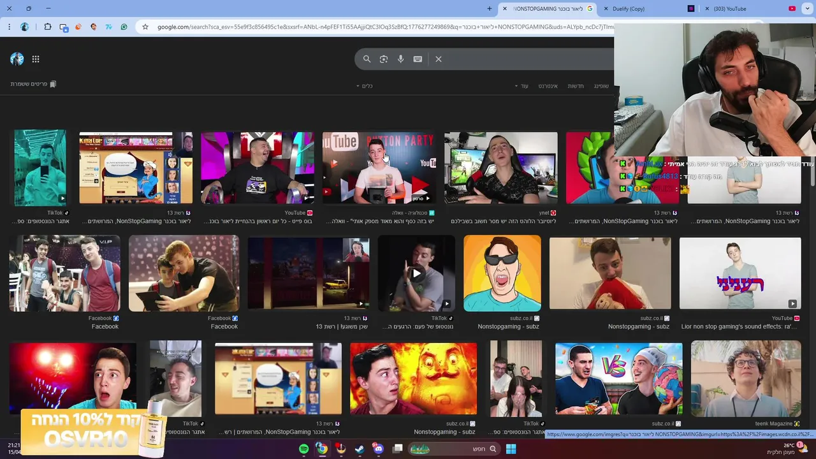Start voice search with microphone icon
This screenshot has width=816, height=459.
[400, 59]
